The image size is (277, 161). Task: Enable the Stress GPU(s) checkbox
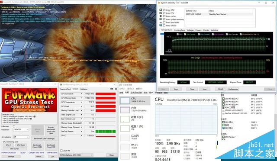(164, 26)
